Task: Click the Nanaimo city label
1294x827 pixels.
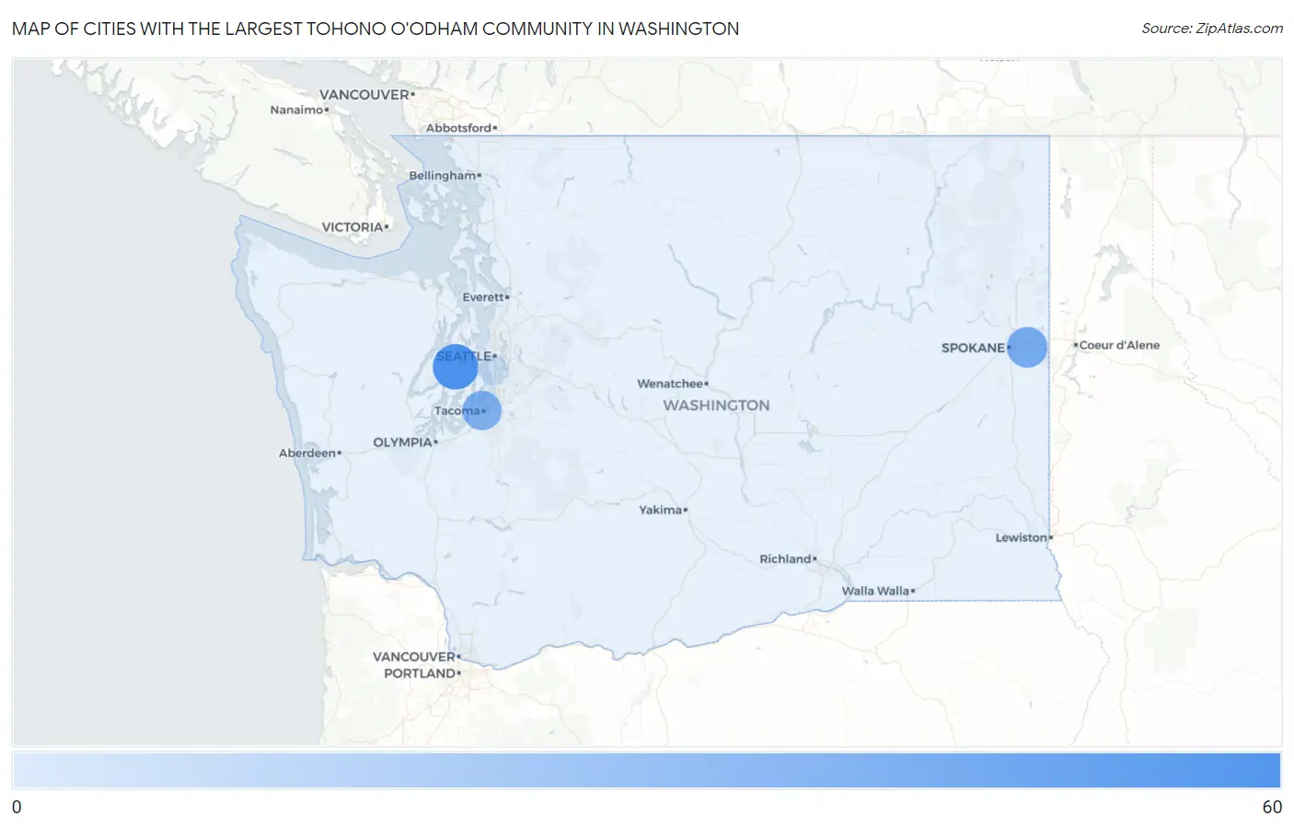Action: point(296,109)
